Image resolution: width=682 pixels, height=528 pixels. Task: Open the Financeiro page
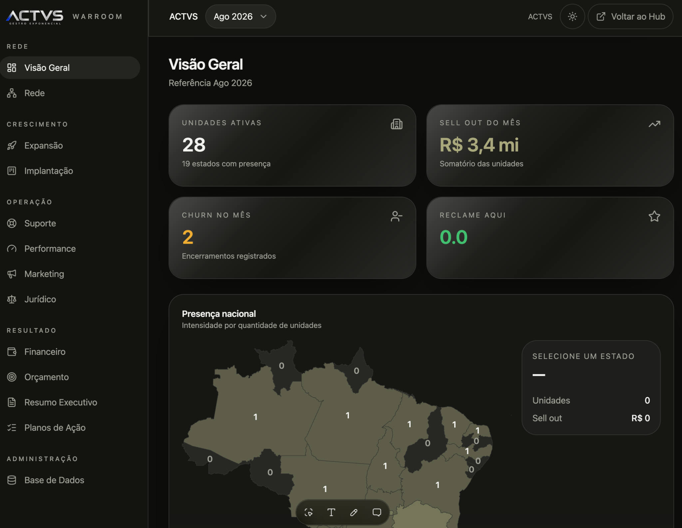(70, 352)
